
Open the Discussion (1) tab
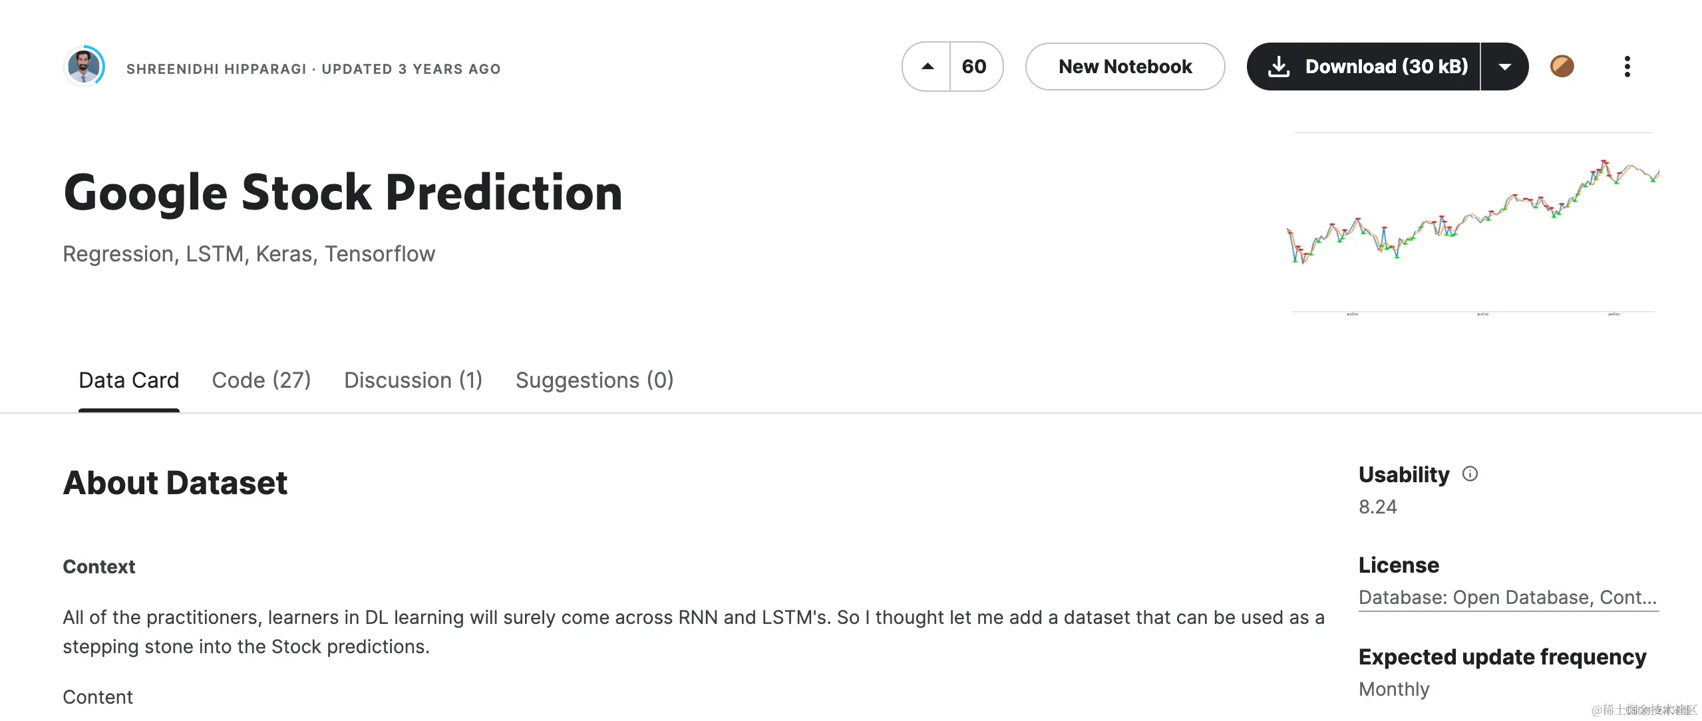tap(413, 380)
